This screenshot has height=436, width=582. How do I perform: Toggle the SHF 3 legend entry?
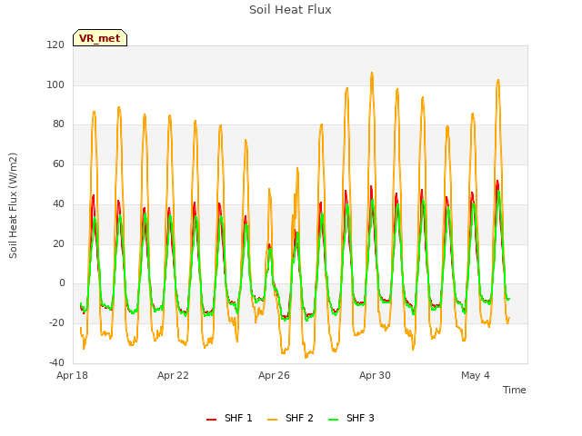pos(351,418)
